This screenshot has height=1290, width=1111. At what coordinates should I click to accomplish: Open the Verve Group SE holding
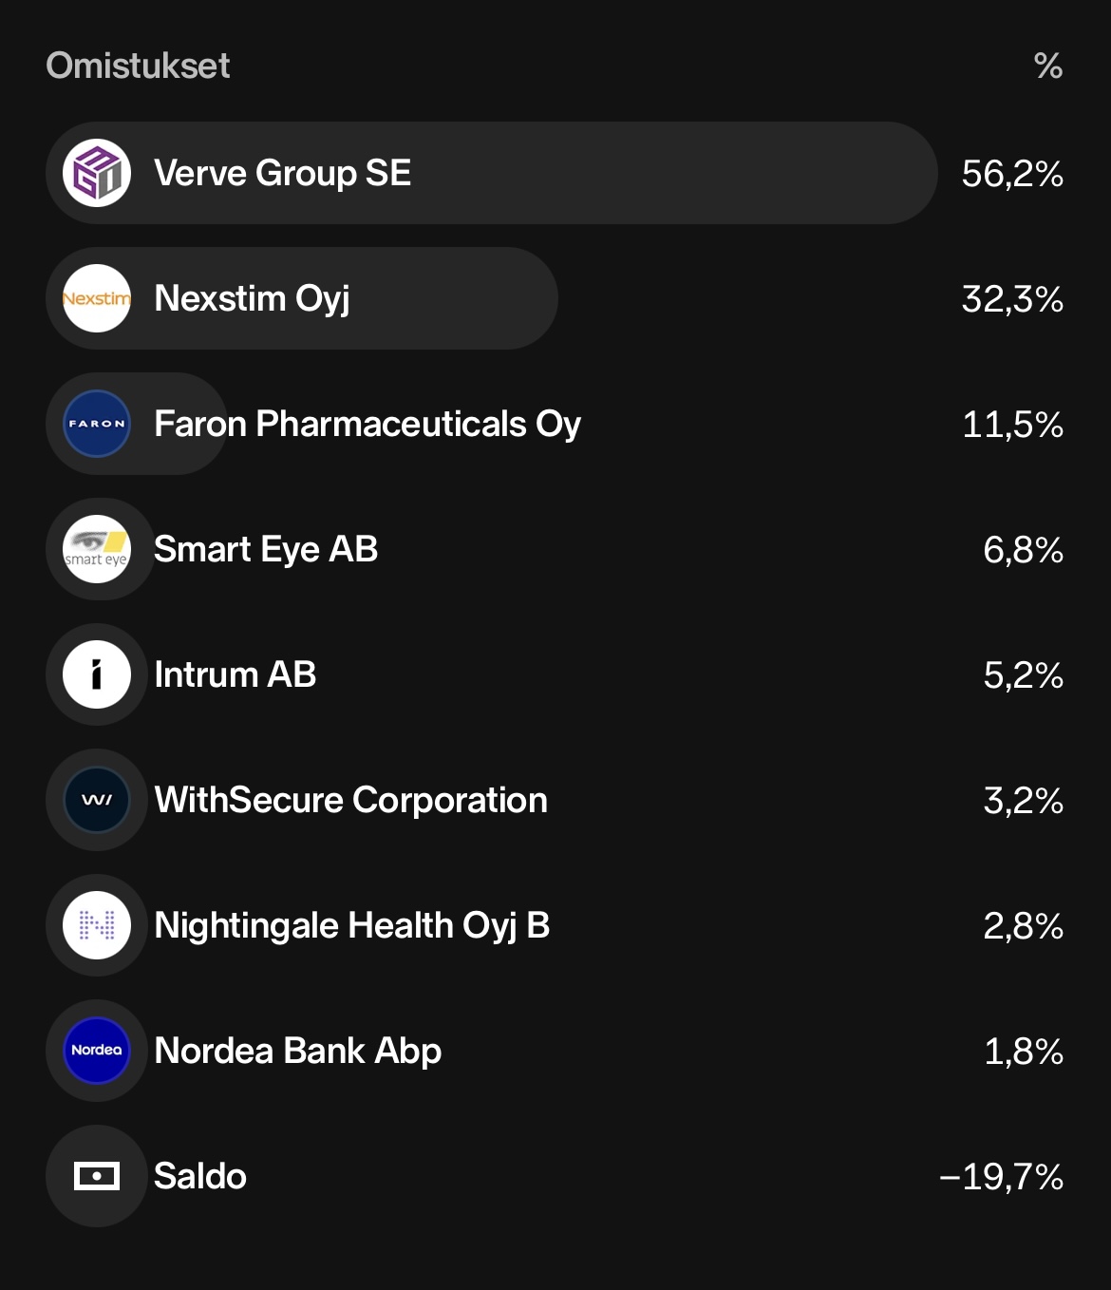tap(282, 173)
